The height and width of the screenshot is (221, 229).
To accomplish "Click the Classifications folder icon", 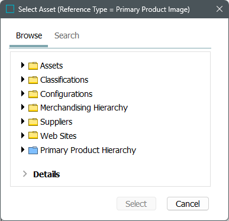I will (x=33, y=80).
